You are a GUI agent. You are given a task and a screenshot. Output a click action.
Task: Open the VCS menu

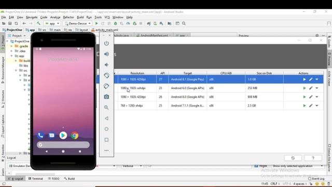click(107, 17)
